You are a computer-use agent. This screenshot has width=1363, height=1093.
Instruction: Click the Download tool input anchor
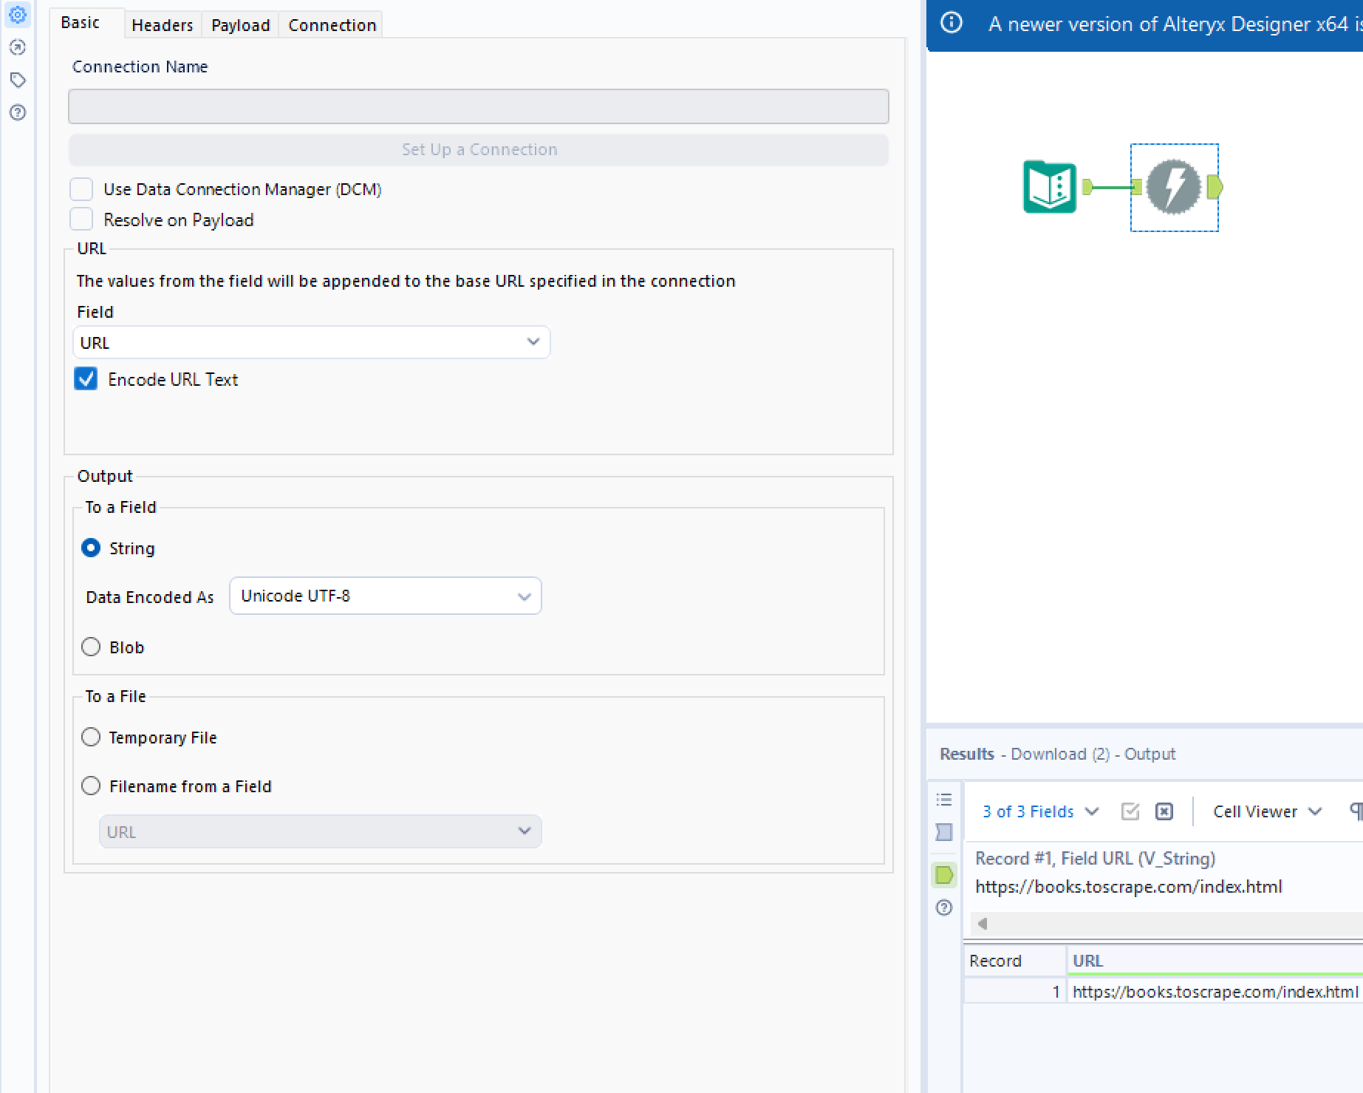[x=1137, y=187]
